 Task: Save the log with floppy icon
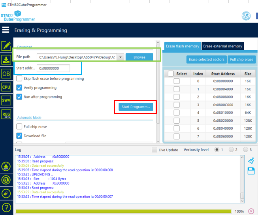[x=251, y=171]
